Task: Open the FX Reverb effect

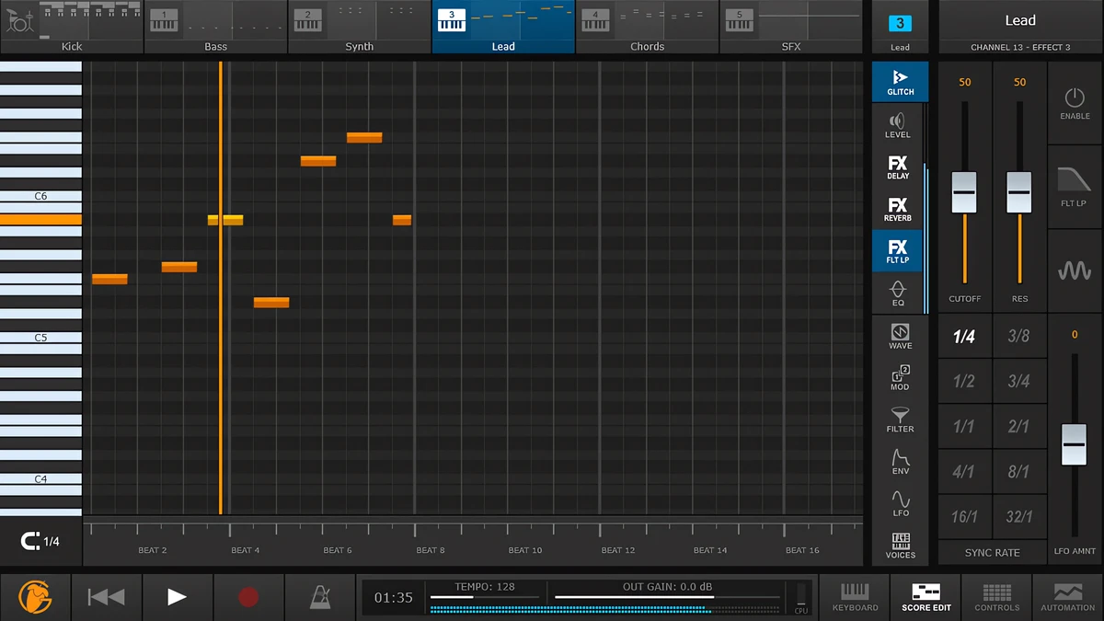Action: click(x=898, y=209)
